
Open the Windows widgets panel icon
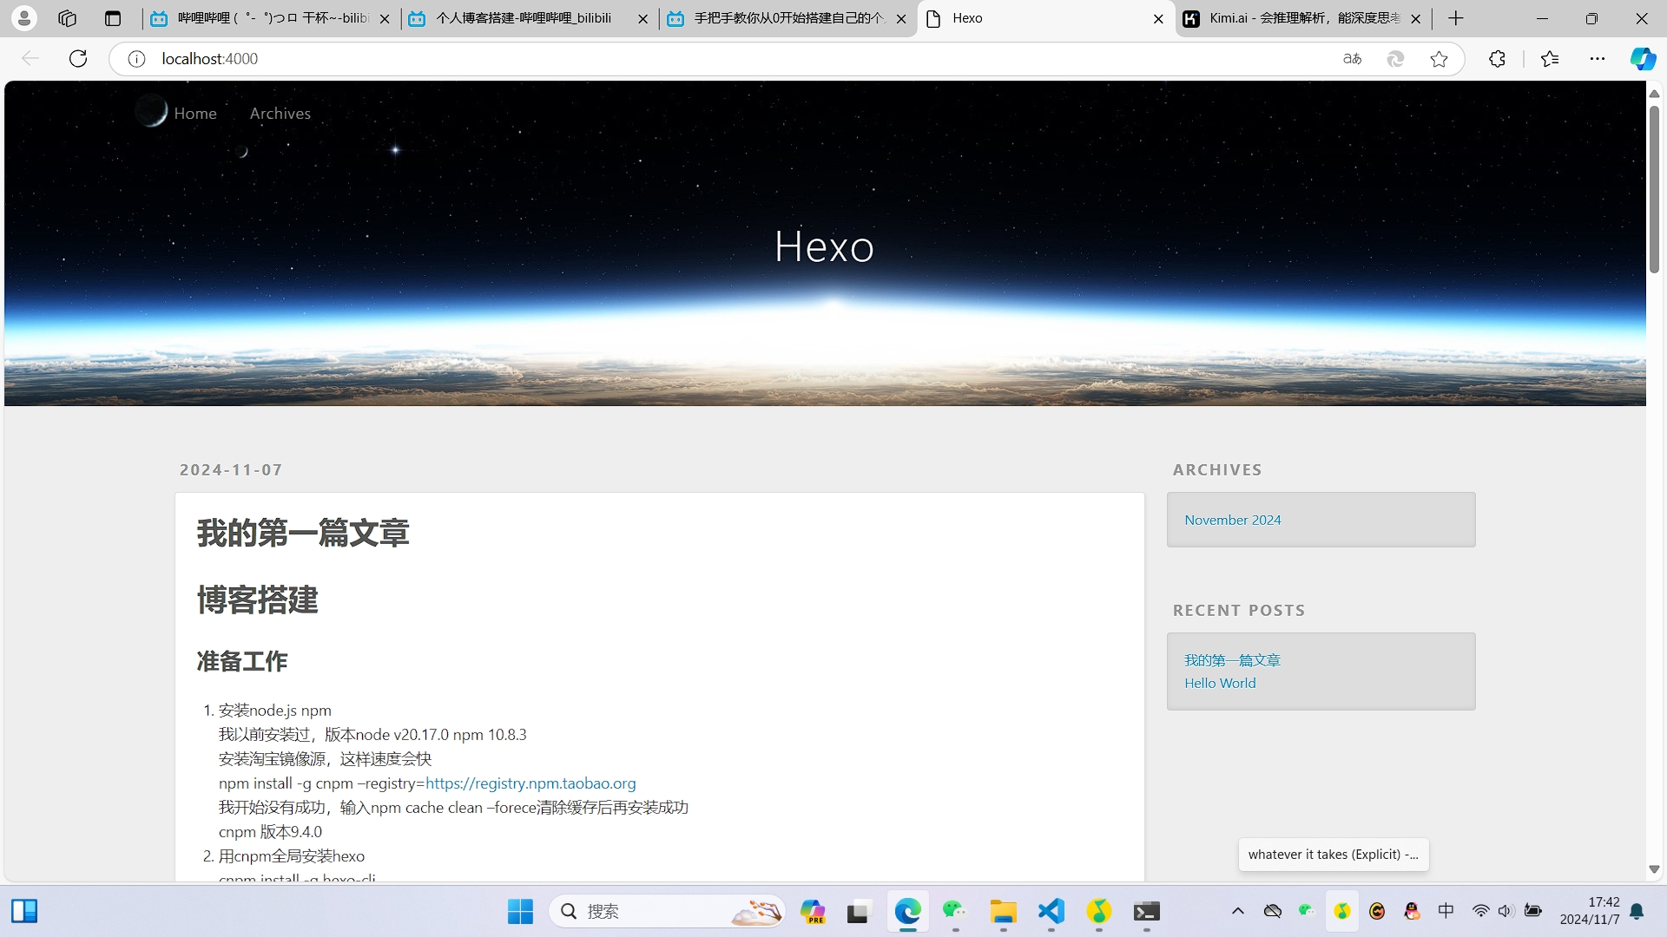[x=24, y=911]
